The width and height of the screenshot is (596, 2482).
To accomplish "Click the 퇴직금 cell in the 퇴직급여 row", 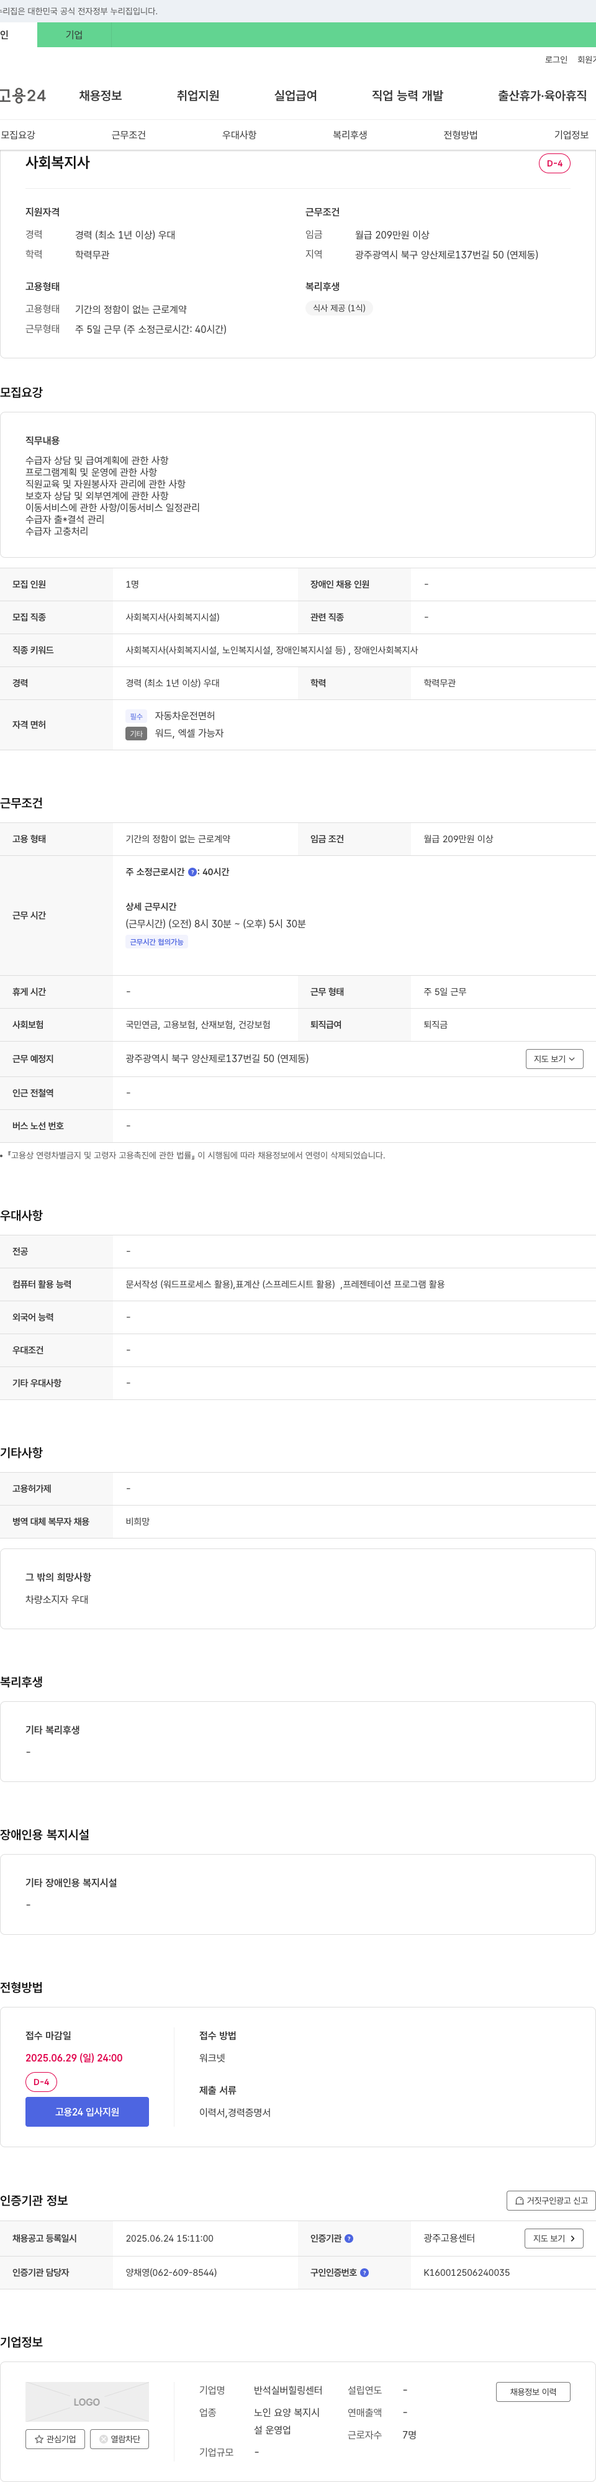I will click(x=435, y=1024).
